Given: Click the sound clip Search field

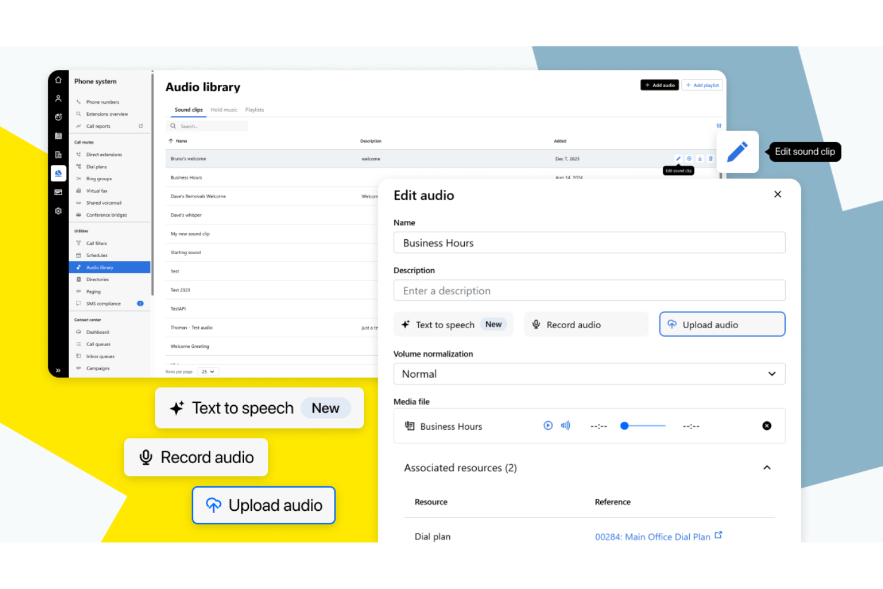Looking at the screenshot, I should coord(207,126).
